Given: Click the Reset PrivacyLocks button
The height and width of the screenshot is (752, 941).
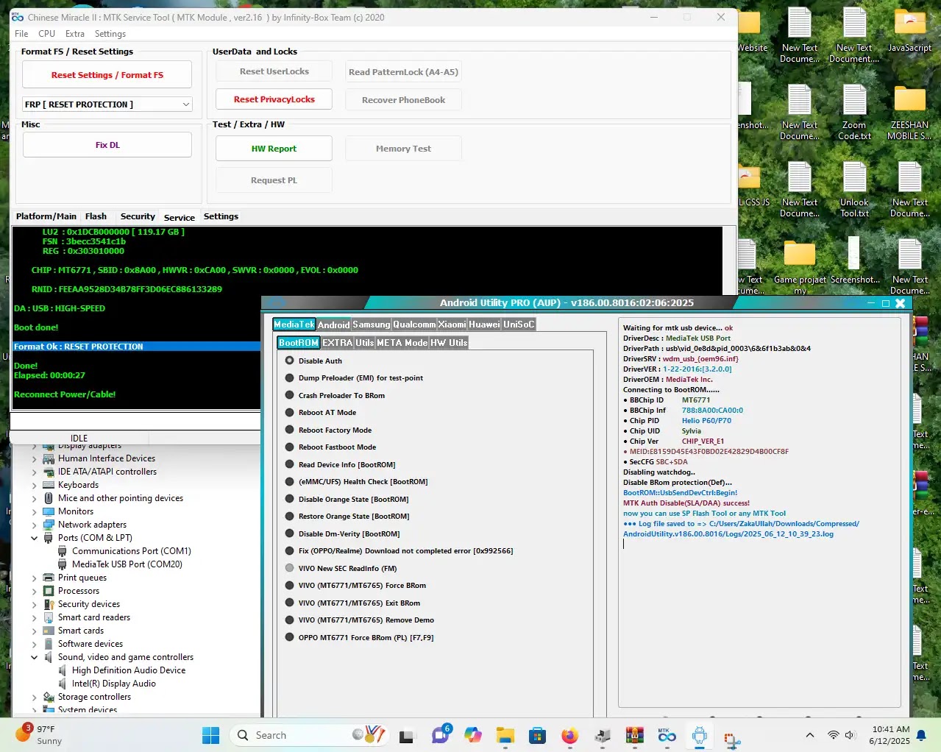Looking at the screenshot, I should 274,99.
